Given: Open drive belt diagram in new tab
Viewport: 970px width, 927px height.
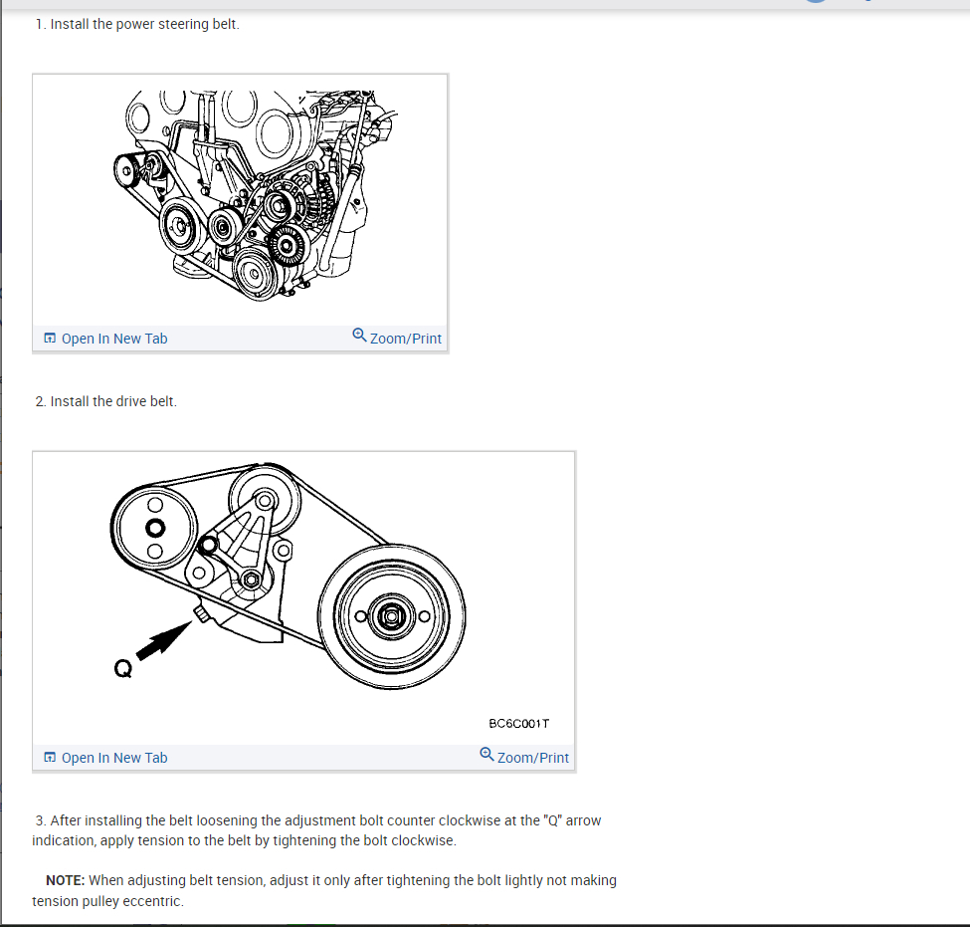Looking at the screenshot, I should [x=105, y=758].
